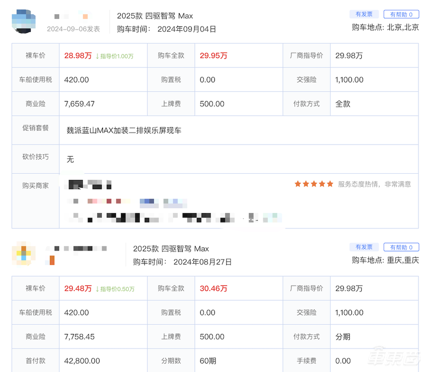Click the first star of the dealer rating
Screen dimensions: 427x372
297,184
